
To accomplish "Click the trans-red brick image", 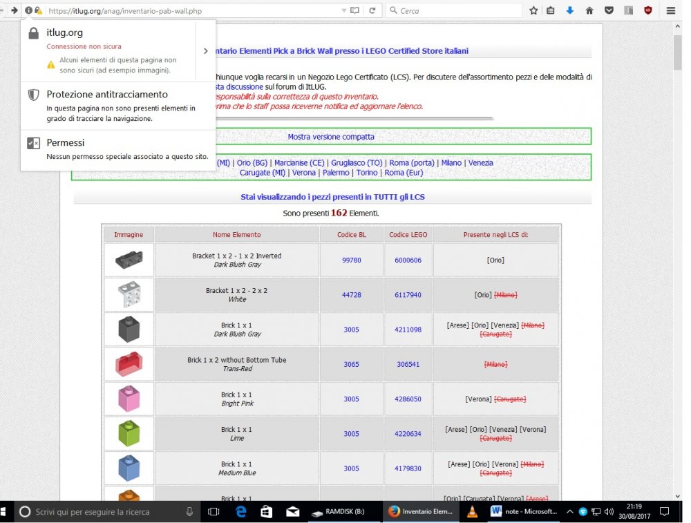I will pos(129,364).
